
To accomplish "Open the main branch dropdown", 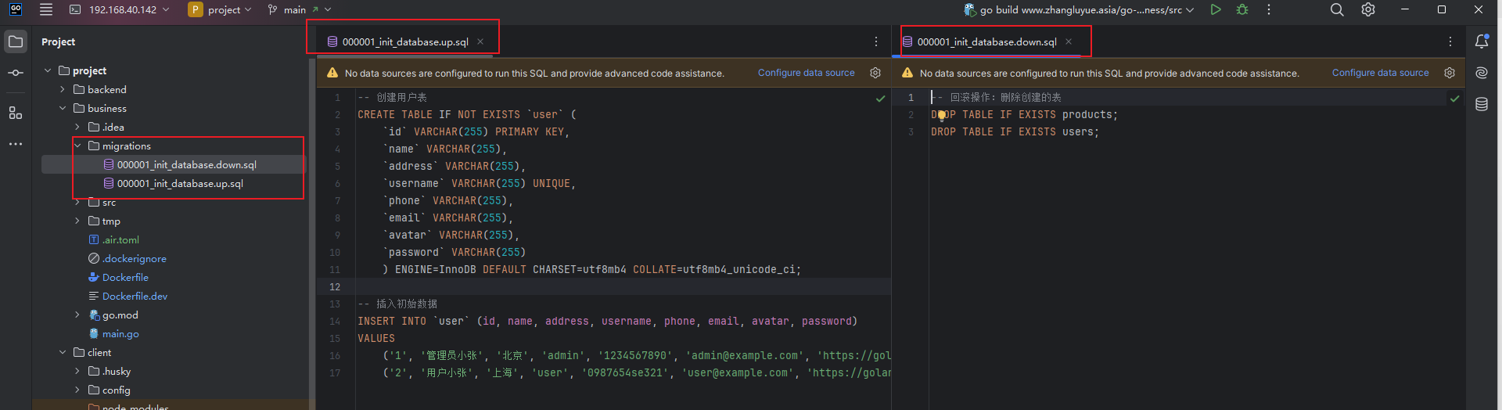I will tap(300, 9).
